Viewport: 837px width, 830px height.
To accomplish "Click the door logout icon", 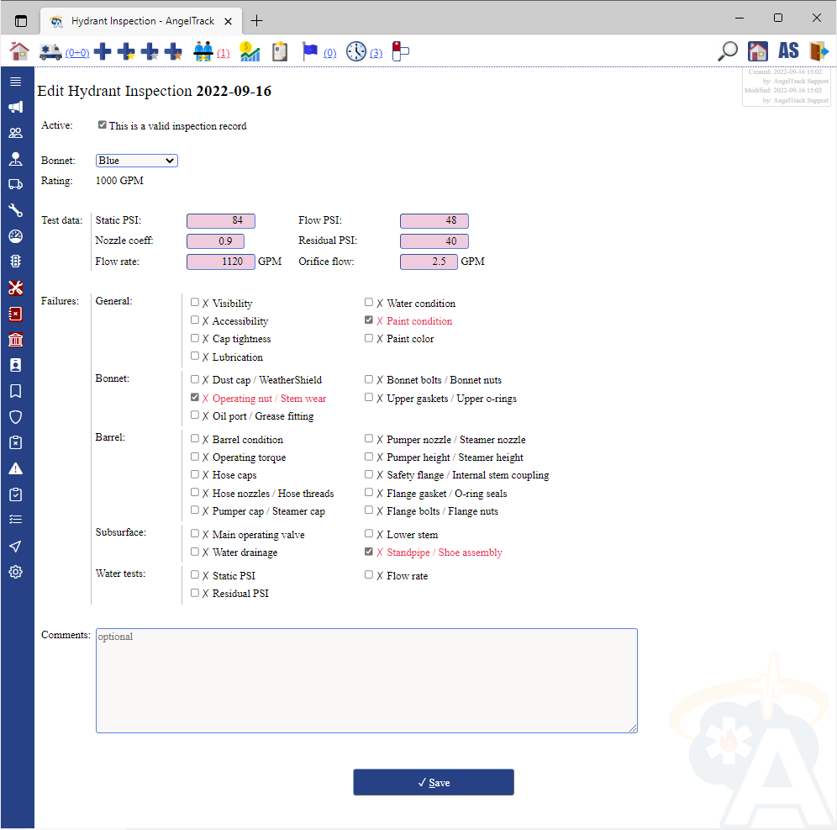I will (819, 51).
